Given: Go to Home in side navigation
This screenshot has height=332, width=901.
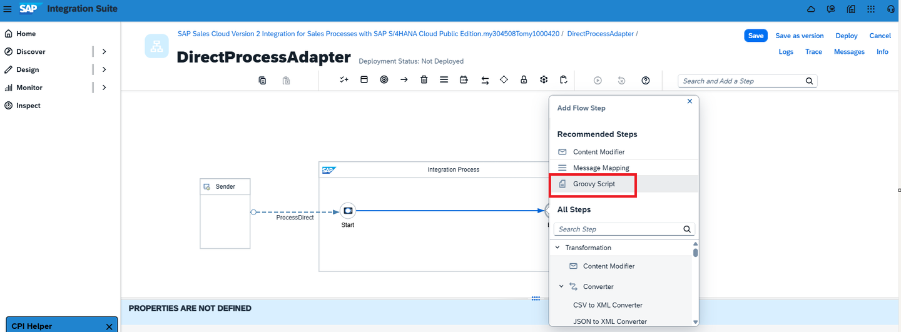Looking at the screenshot, I should click(x=26, y=34).
